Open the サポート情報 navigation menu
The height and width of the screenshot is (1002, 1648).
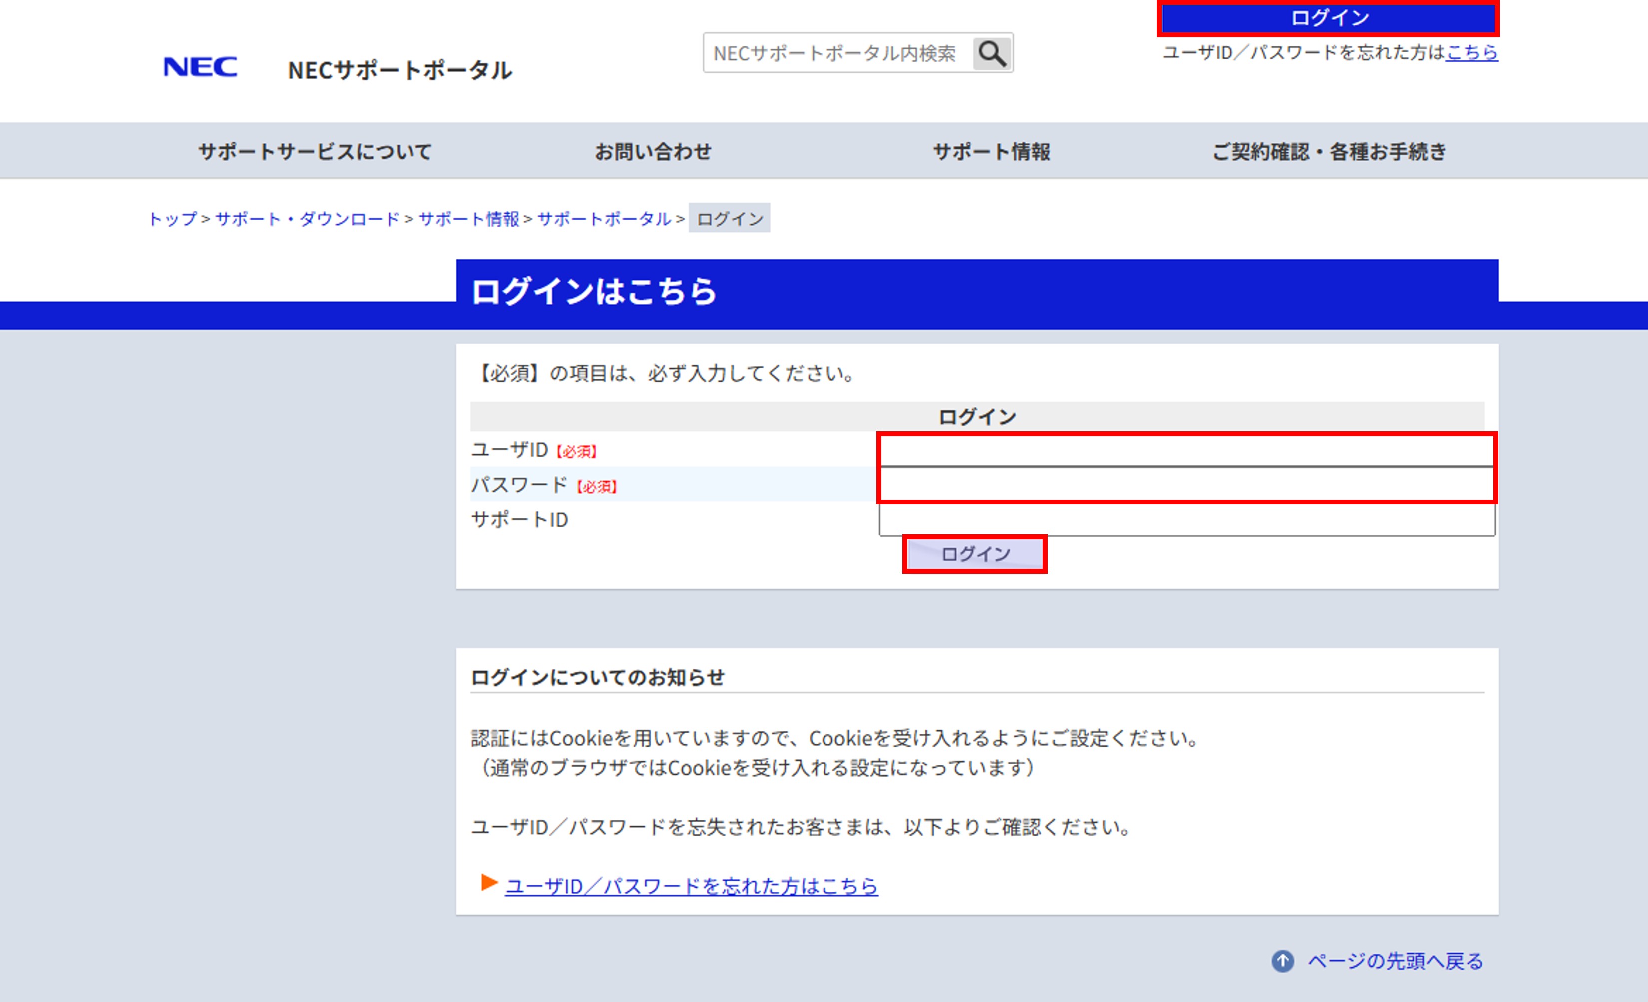993,151
